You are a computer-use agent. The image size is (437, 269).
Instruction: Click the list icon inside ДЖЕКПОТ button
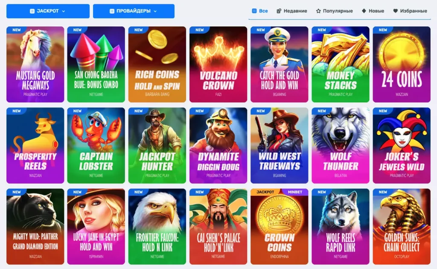click(x=32, y=11)
